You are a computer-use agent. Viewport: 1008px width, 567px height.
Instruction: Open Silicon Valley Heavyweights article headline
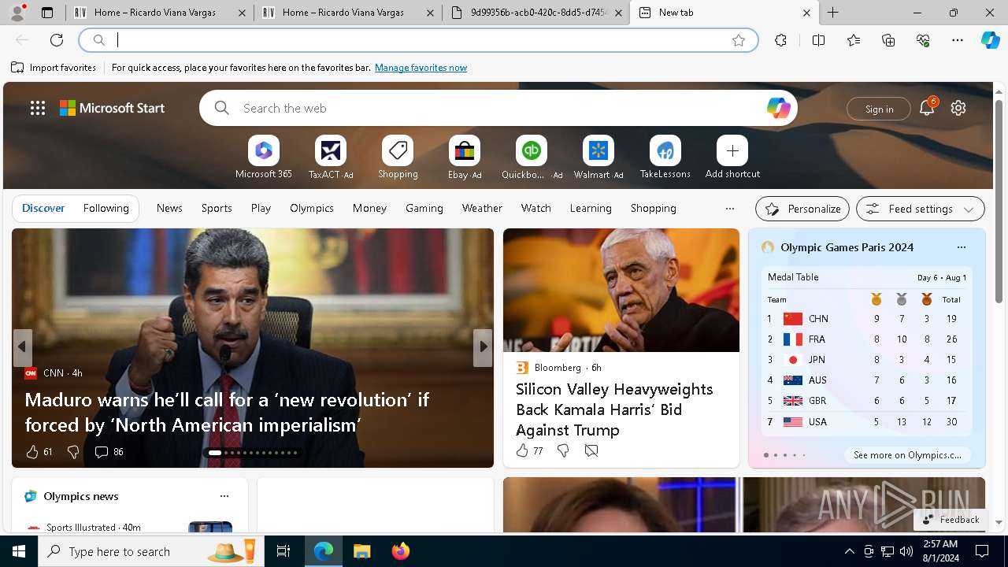point(614,409)
